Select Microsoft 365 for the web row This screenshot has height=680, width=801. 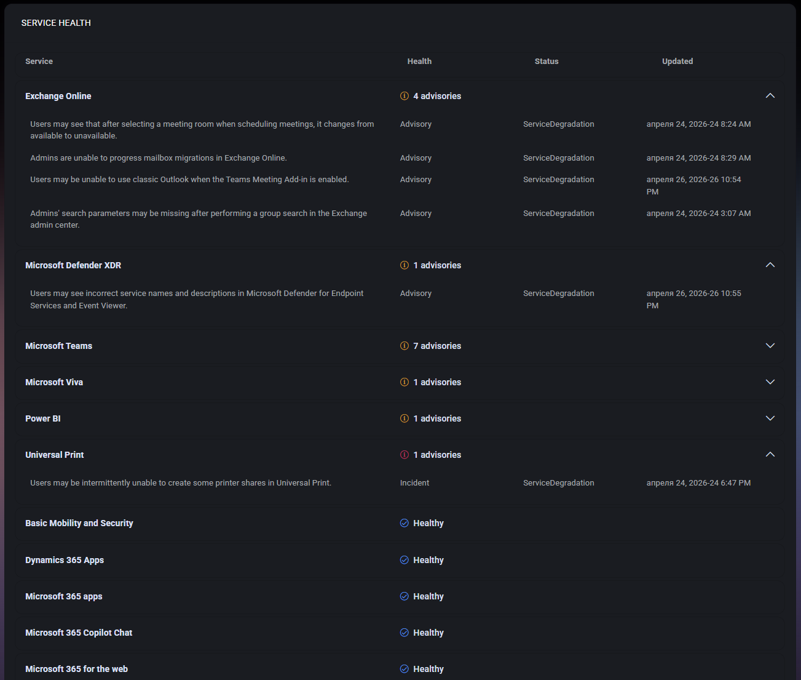click(77, 669)
